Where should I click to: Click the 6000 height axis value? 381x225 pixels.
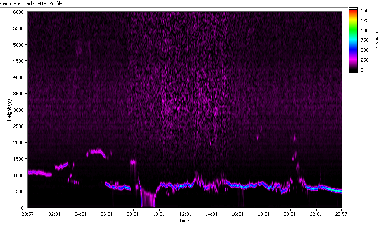18,12
